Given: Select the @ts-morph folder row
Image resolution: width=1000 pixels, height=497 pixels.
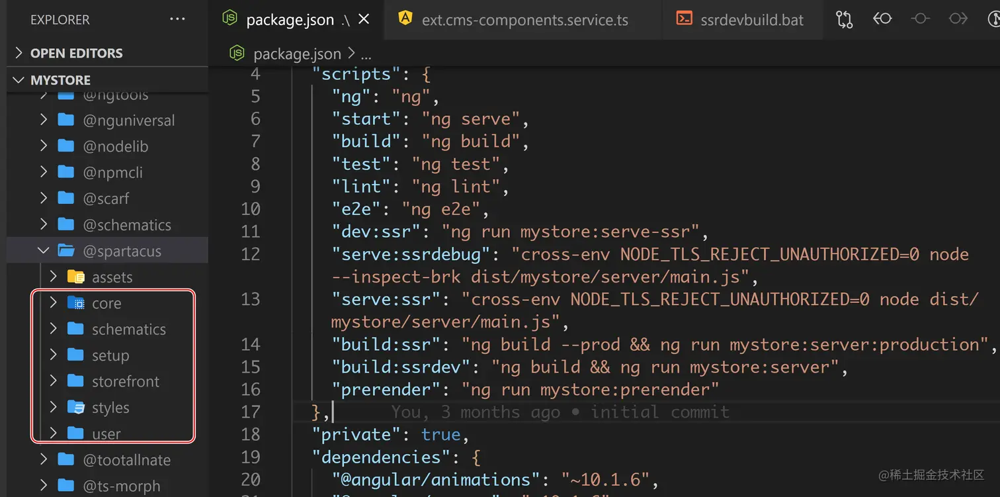Looking at the screenshot, I should pos(107,486).
